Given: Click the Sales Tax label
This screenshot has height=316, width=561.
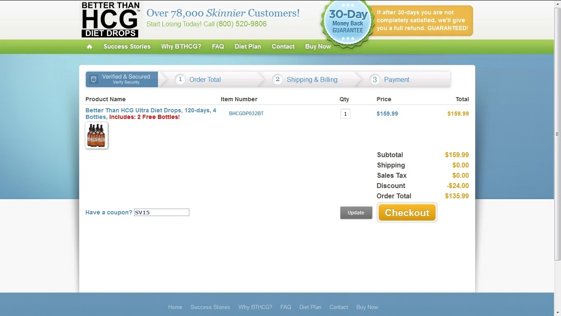Looking at the screenshot, I should pos(392,175).
